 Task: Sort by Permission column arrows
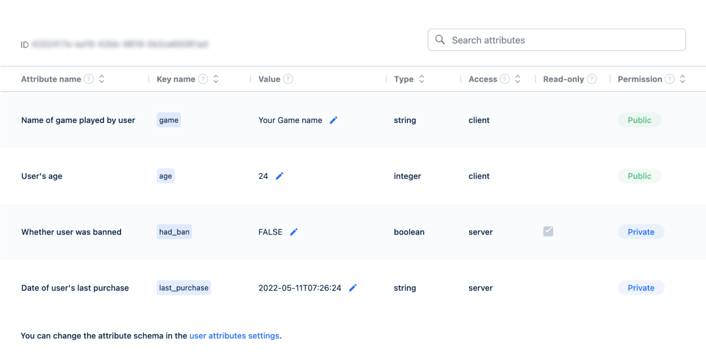point(682,79)
